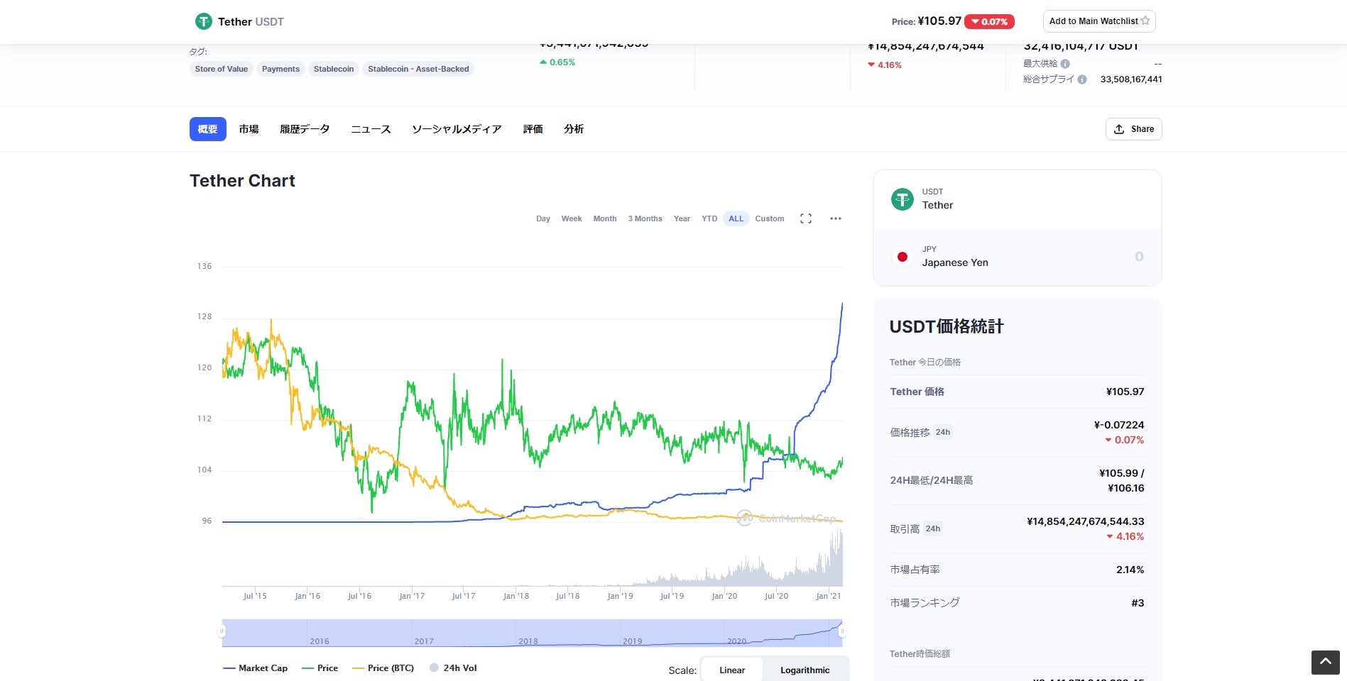This screenshot has width=1347, height=681.
Task: Open the chart three-dots options menu
Action: [835, 218]
